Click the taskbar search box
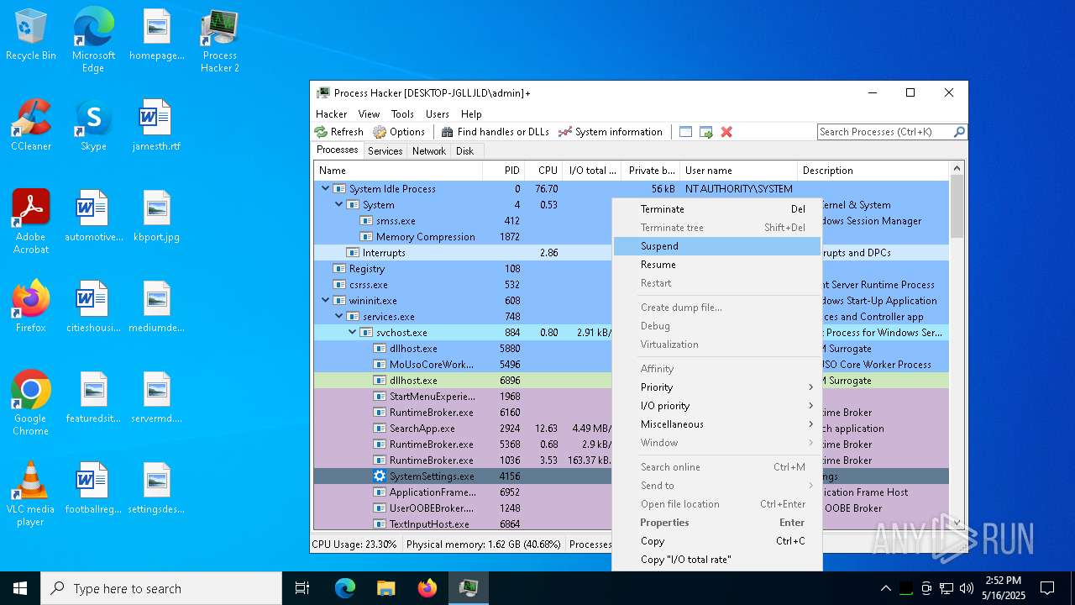This screenshot has width=1075, height=605. pyautogui.click(x=161, y=588)
